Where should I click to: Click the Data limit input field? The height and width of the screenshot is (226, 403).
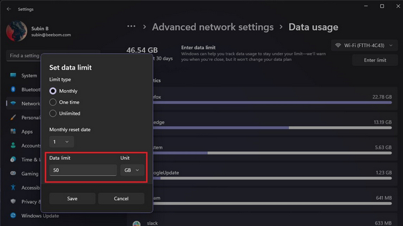(x=83, y=170)
